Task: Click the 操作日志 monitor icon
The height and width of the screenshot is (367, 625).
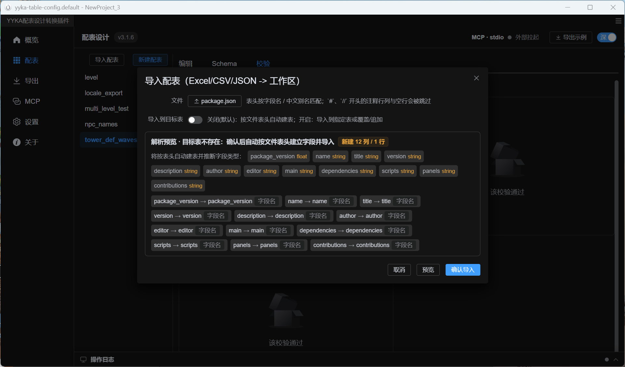Action: click(x=84, y=360)
